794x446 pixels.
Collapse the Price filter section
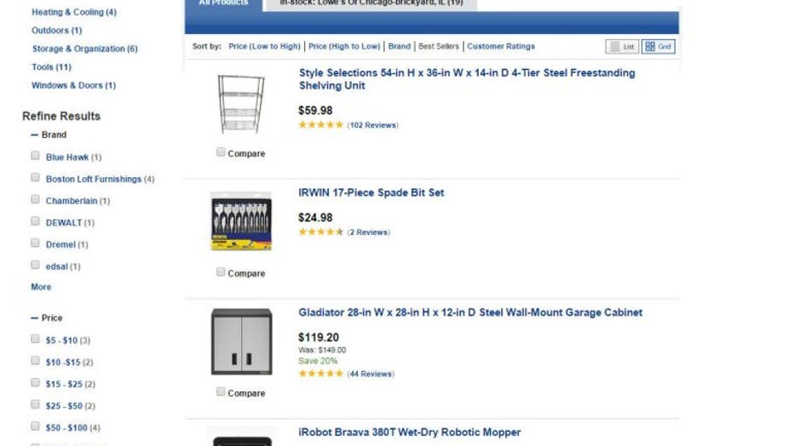coord(35,318)
